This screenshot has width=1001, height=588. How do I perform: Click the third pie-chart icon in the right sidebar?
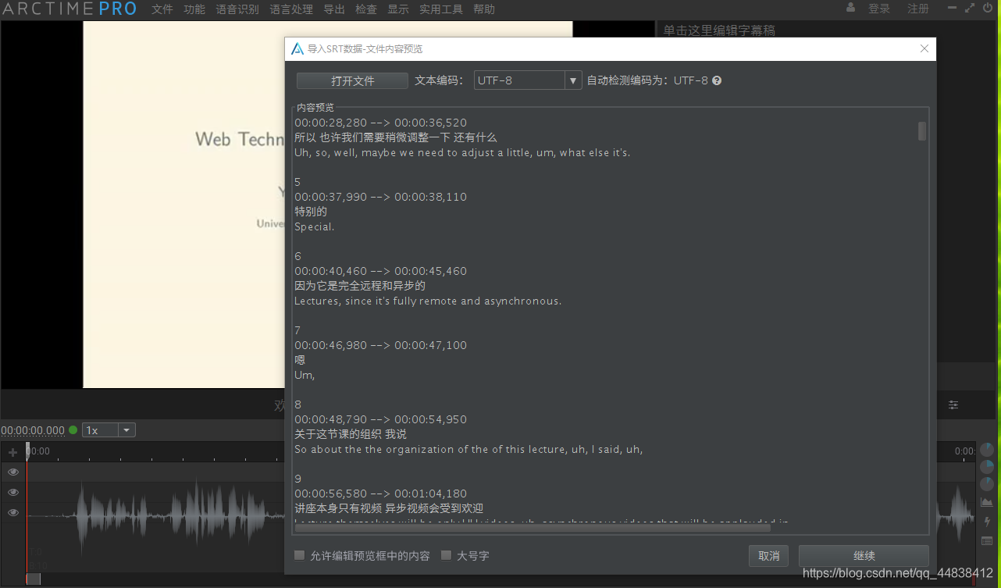coord(987,484)
